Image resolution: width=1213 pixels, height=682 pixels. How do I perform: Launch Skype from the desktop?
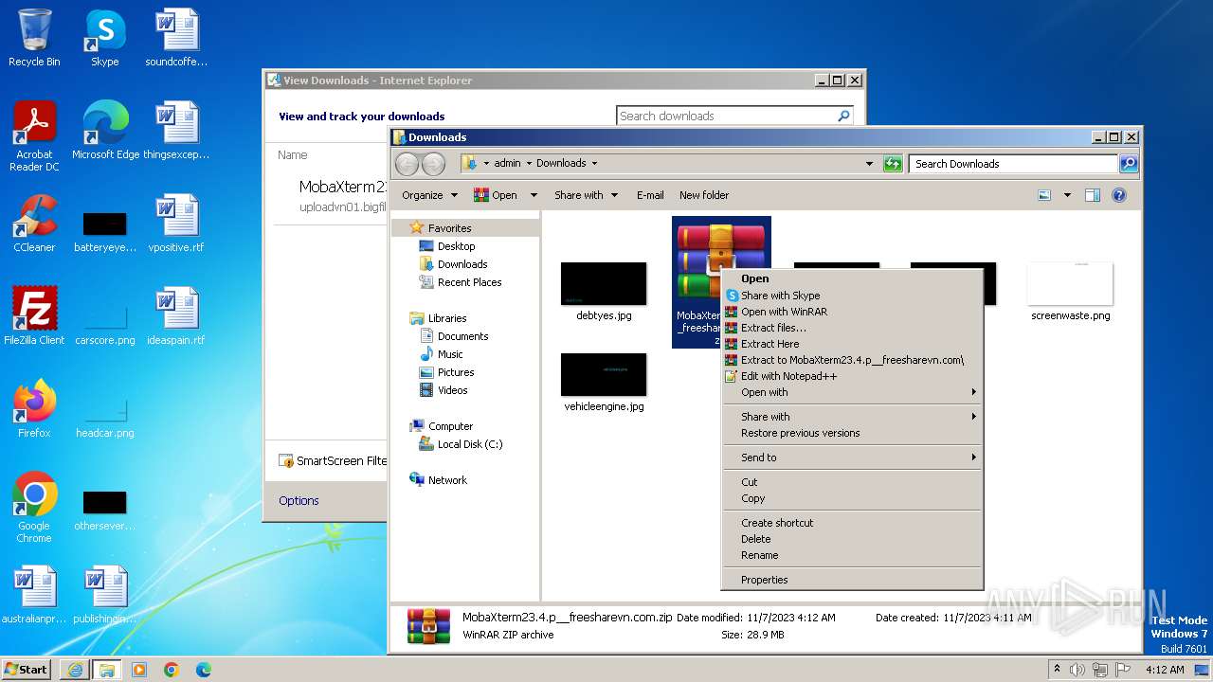tap(104, 38)
